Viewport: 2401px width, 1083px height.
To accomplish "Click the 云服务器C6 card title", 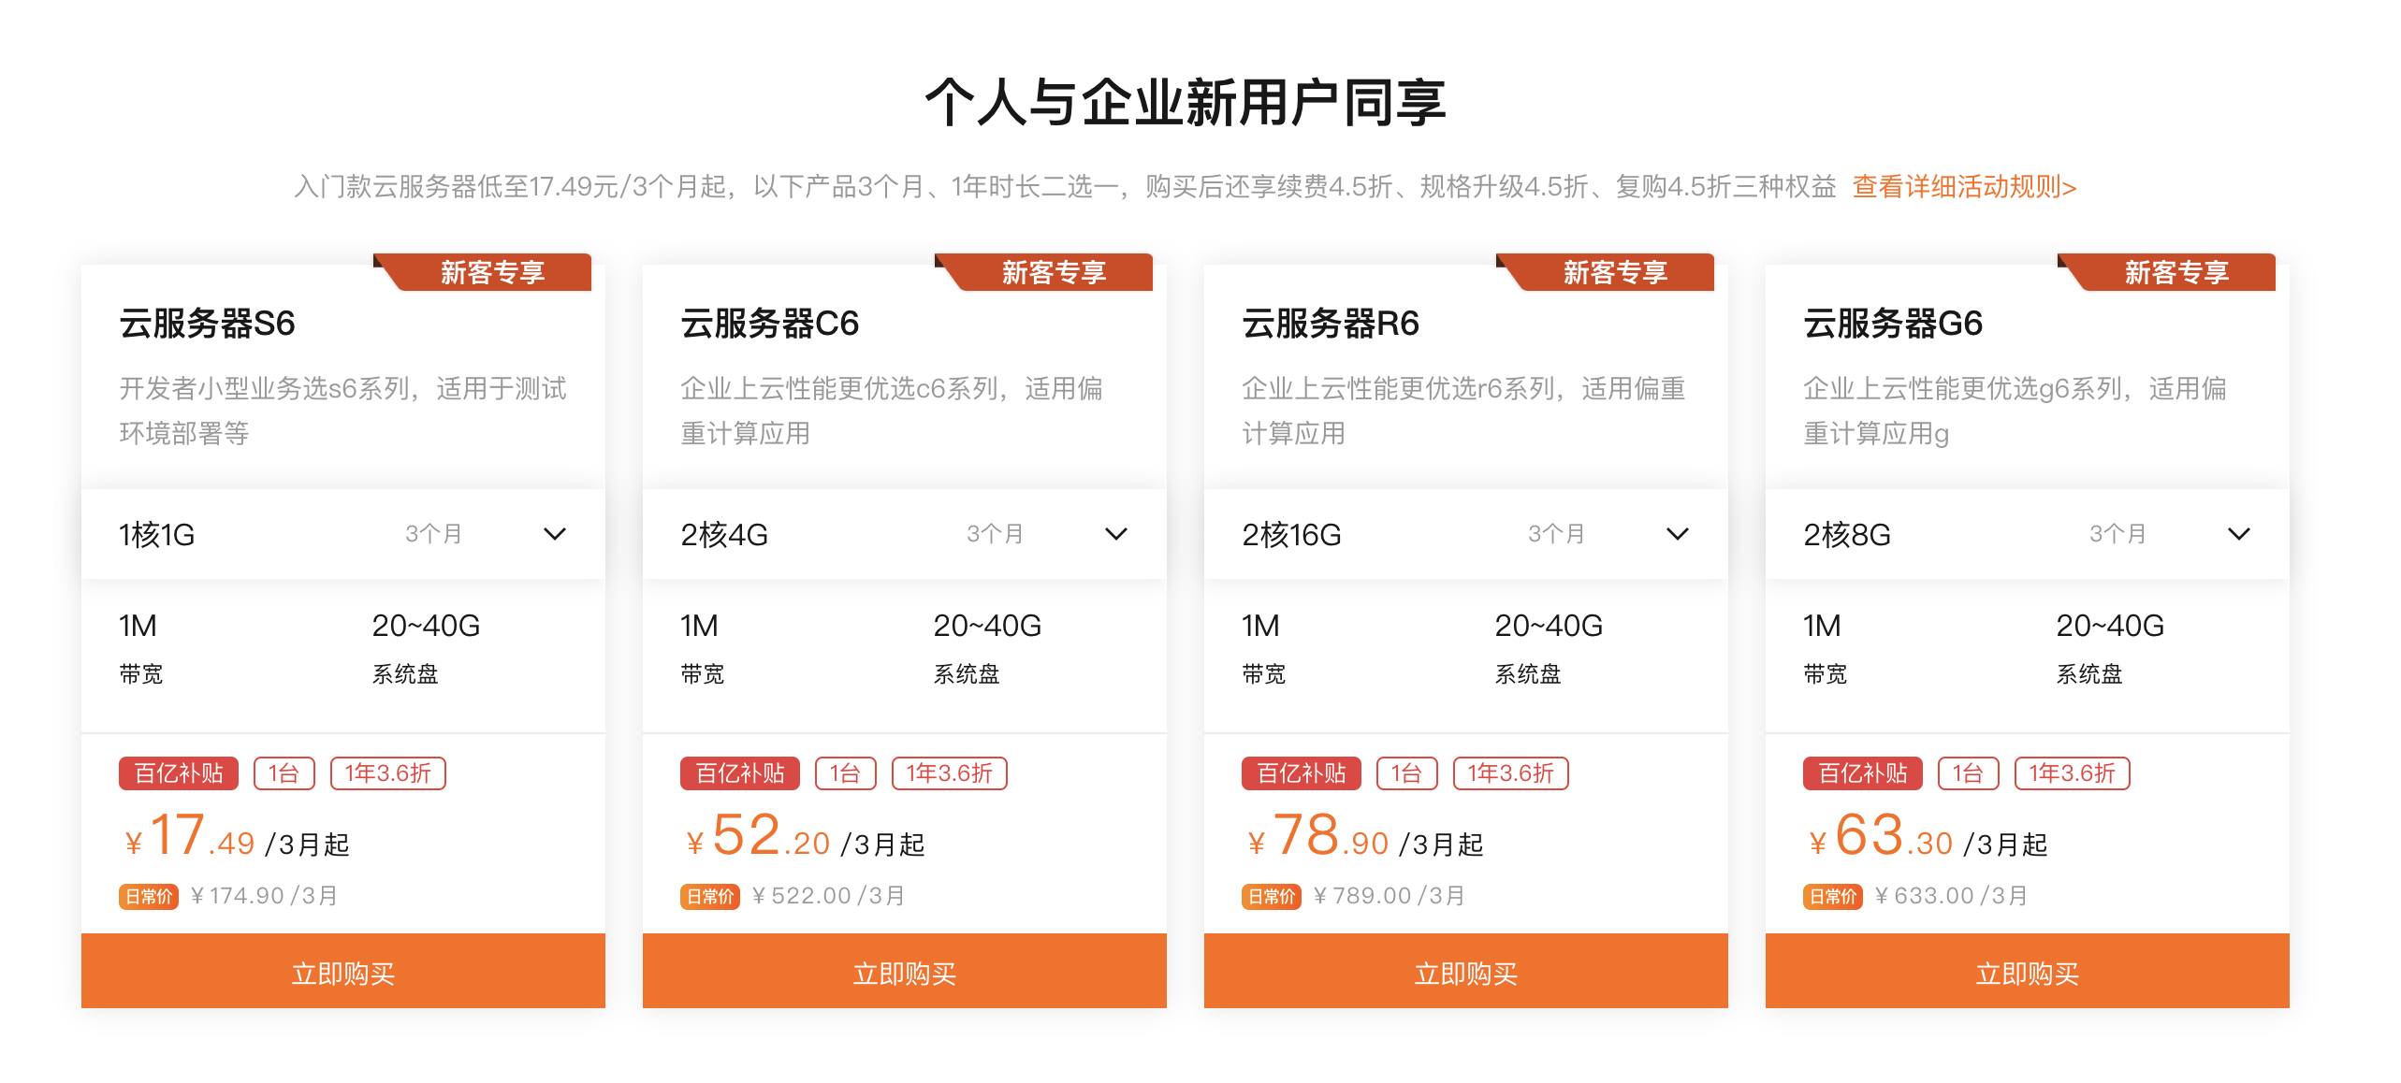I will (x=769, y=324).
